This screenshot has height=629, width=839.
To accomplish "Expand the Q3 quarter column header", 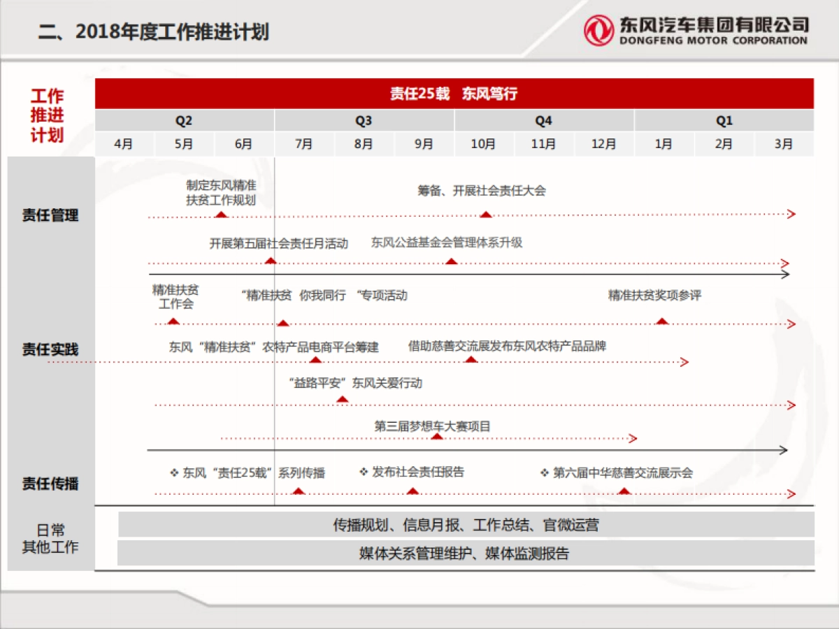I will pos(364,120).
